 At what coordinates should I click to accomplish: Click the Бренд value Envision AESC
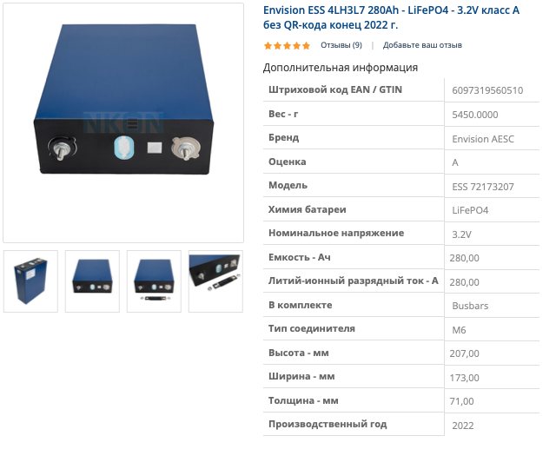click(x=483, y=139)
